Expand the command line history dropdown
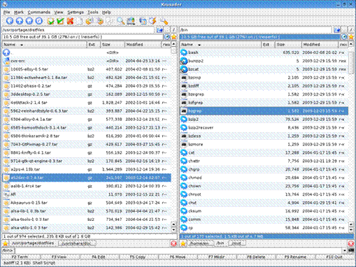This screenshot has height=267, width=356. point(345,250)
